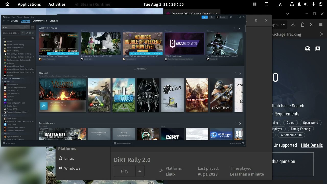Viewport: 327px width, 184px height.
Task: Open the What's New settings gear
Action: pyautogui.click(x=56, y=28)
